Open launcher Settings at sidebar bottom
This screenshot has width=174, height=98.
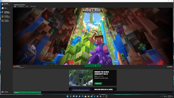tap(5, 92)
